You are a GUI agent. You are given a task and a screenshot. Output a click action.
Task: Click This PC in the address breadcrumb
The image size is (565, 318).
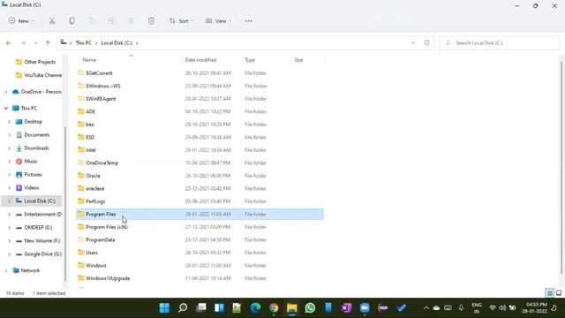84,43
